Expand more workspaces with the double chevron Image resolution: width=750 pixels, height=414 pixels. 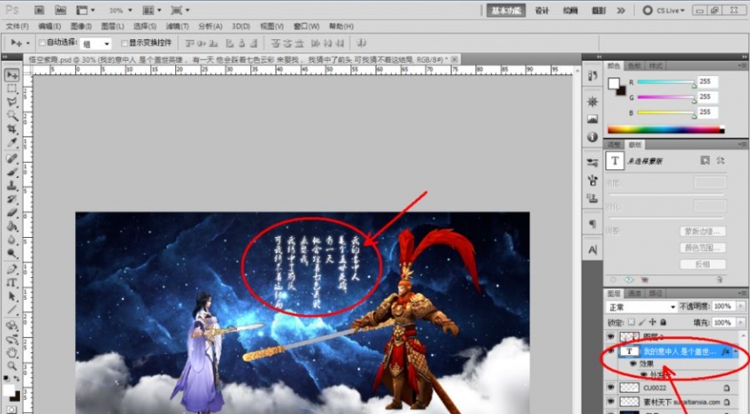(621, 10)
